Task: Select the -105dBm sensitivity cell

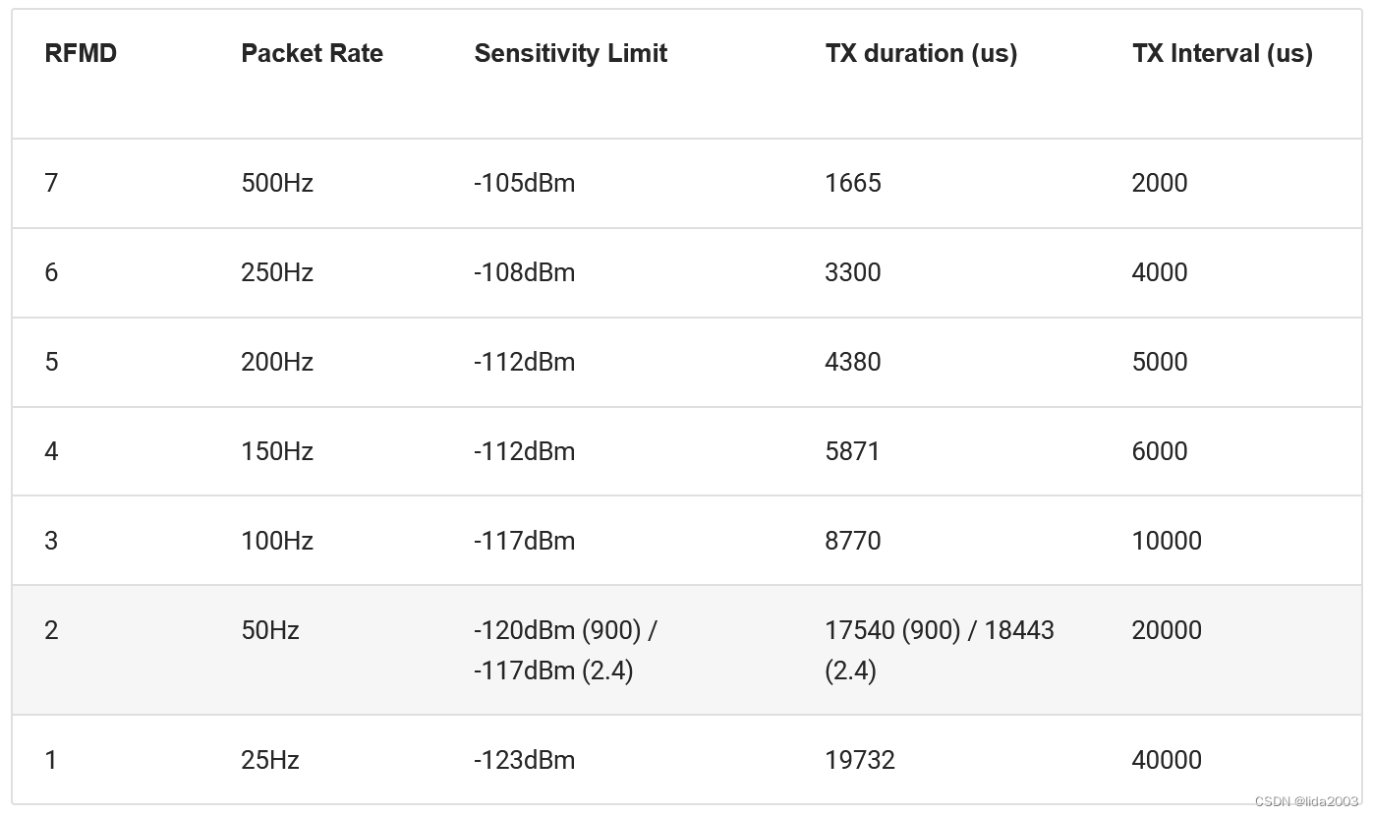Action: pyautogui.click(x=524, y=183)
